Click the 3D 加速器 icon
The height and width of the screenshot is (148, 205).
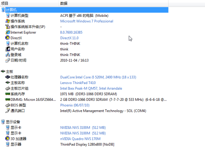[x=7, y=139]
